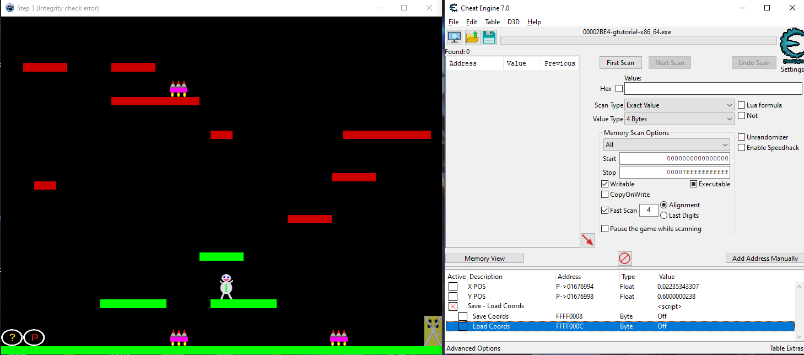This screenshot has height=355, width=804.
Task: Enable the Unrandomizer checkbox
Action: point(742,137)
